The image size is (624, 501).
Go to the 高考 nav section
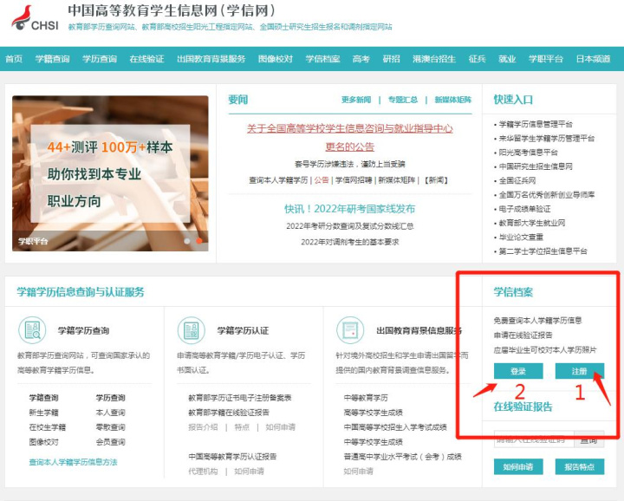(x=361, y=59)
